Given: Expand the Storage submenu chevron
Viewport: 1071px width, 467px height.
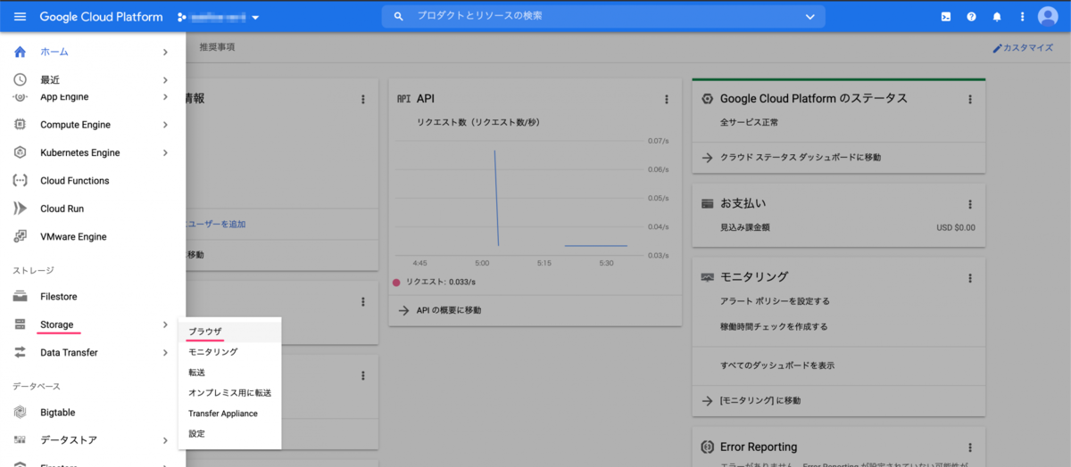Looking at the screenshot, I should 165,324.
